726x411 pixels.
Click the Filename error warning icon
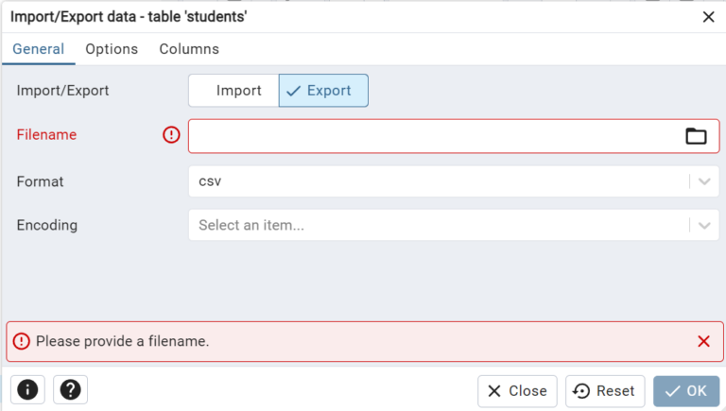tap(171, 135)
